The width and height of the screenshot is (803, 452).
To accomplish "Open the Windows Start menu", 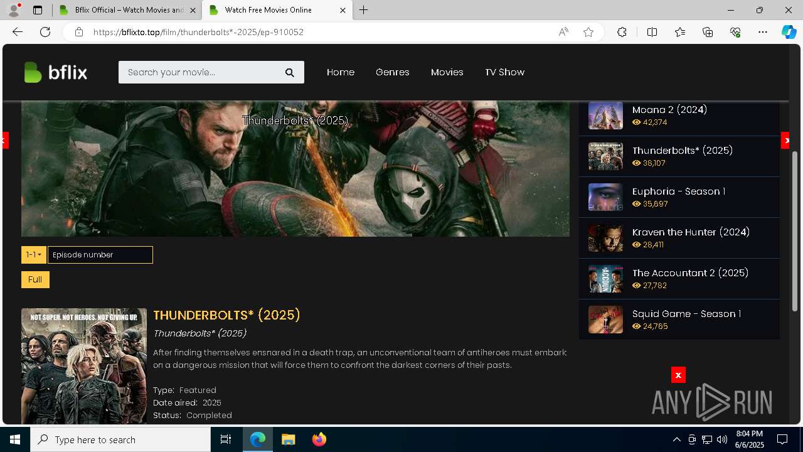I will (15, 439).
